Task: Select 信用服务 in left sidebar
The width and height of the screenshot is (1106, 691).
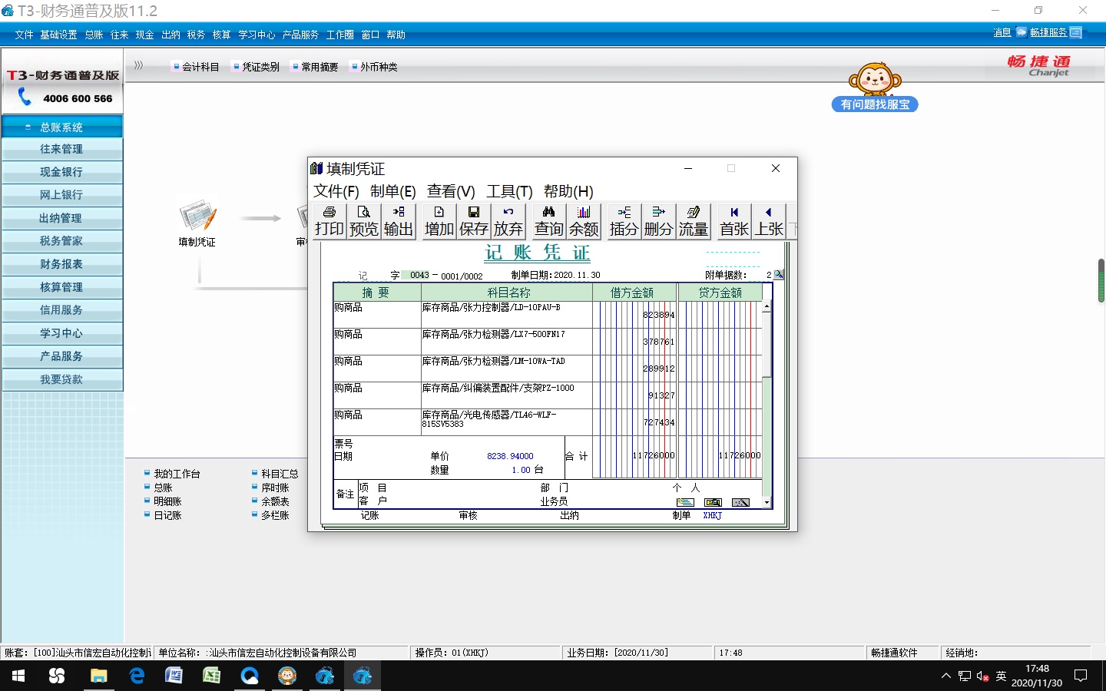Action: click(x=61, y=310)
